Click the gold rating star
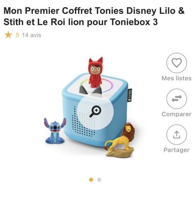195x201 pixels. point(8,35)
